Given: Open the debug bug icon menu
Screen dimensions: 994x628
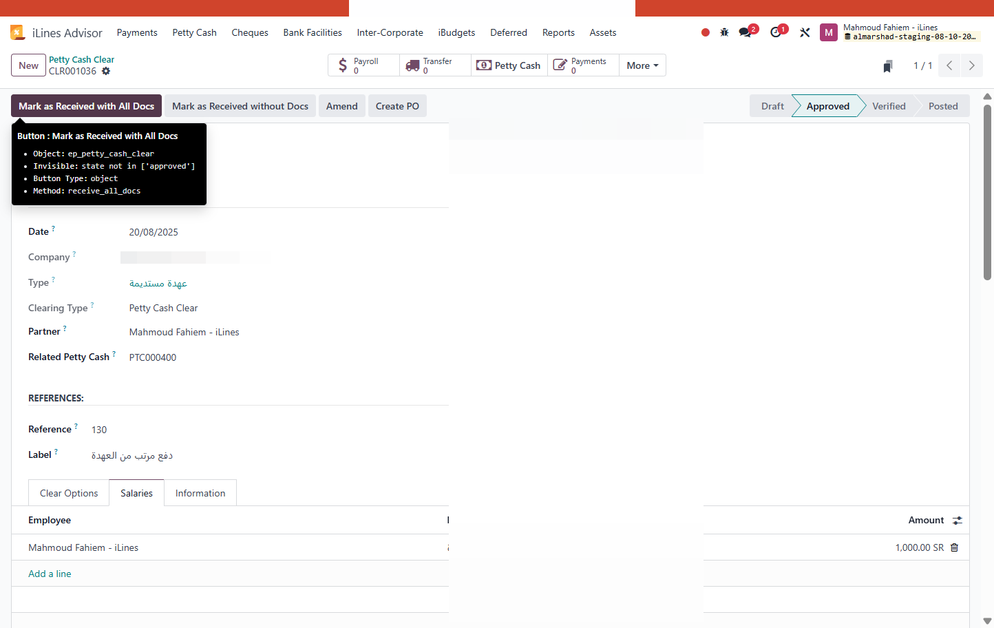Looking at the screenshot, I should click(x=724, y=32).
